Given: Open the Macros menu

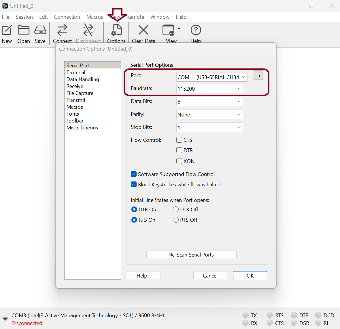Looking at the screenshot, I should click(x=95, y=17).
